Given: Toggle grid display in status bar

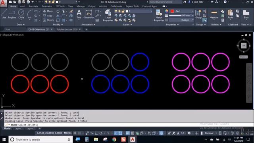Looking at the screenshot, I should (75, 133).
